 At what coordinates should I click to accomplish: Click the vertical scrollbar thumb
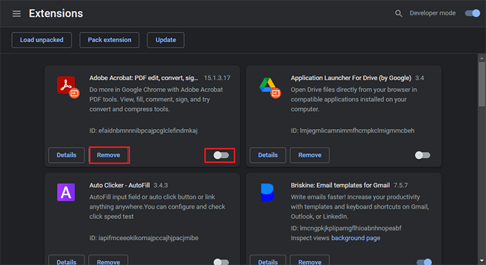(x=482, y=84)
